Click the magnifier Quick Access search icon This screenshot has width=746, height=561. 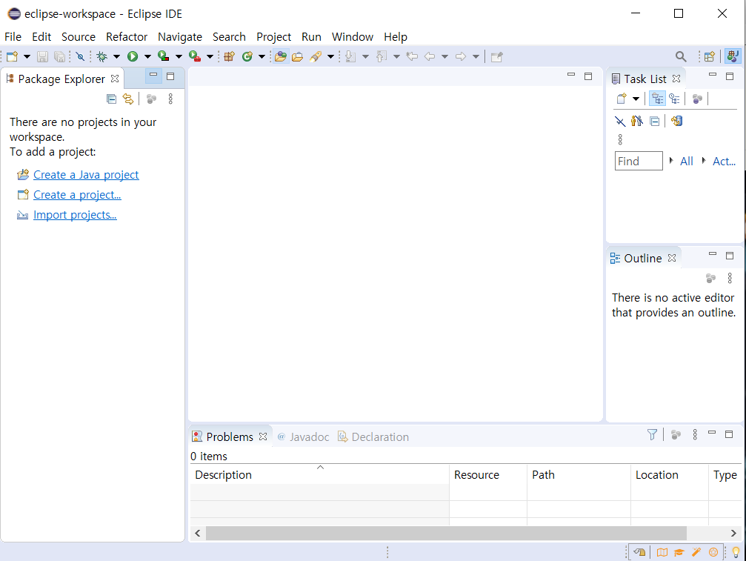[x=681, y=56]
